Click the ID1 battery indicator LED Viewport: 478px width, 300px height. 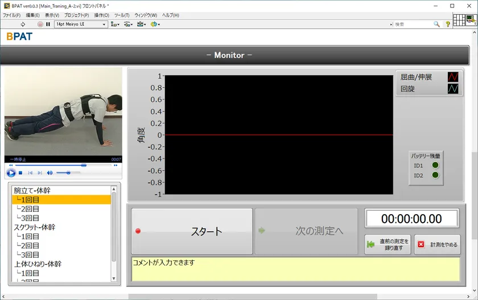[435, 165]
